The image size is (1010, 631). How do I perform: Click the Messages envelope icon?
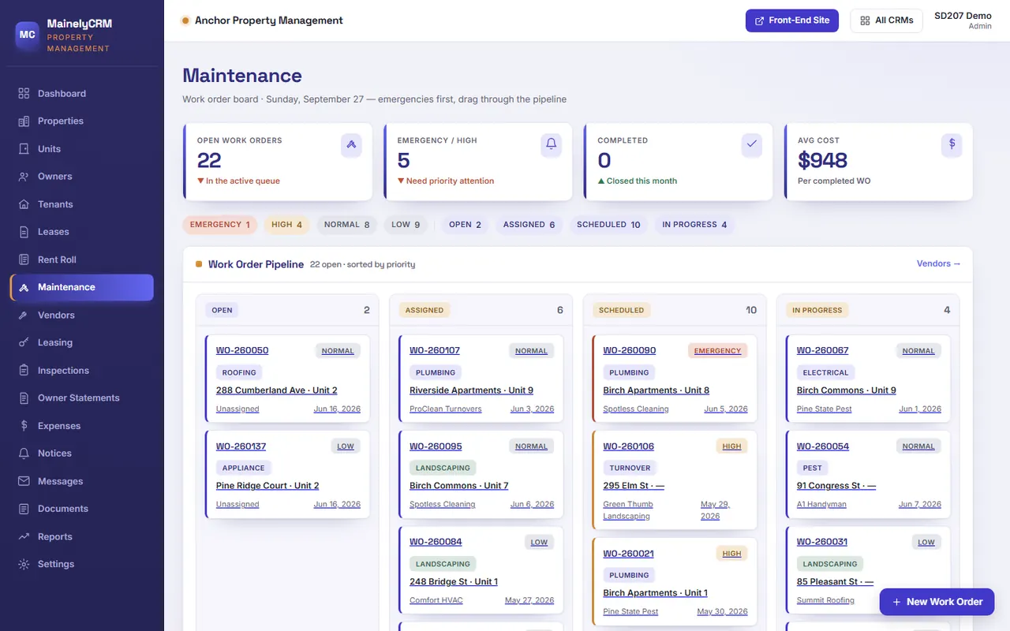[24, 481]
